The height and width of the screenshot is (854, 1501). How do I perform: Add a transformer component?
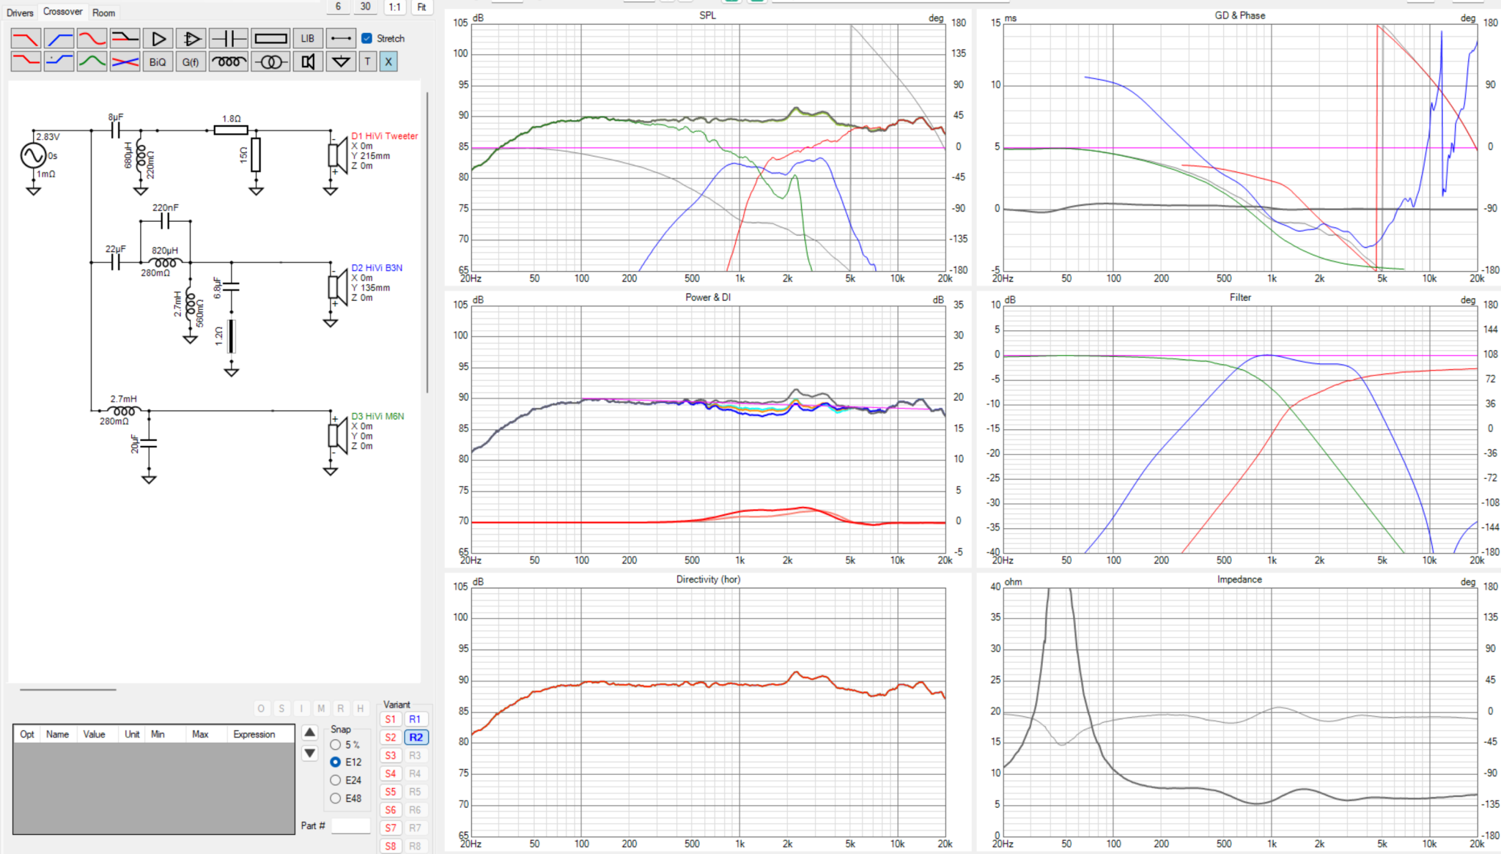[x=270, y=62]
